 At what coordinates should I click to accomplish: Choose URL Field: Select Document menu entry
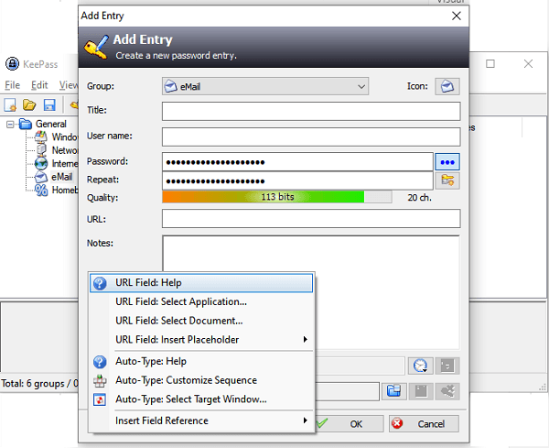(x=201, y=321)
